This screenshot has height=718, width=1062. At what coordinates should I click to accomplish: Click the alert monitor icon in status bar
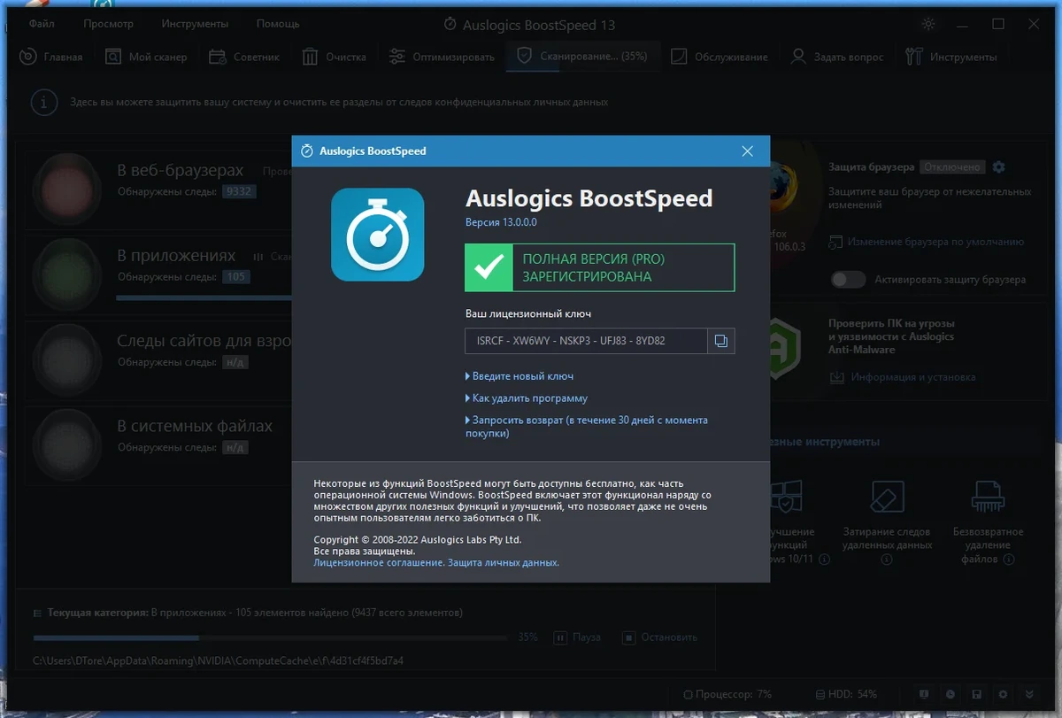click(x=923, y=694)
